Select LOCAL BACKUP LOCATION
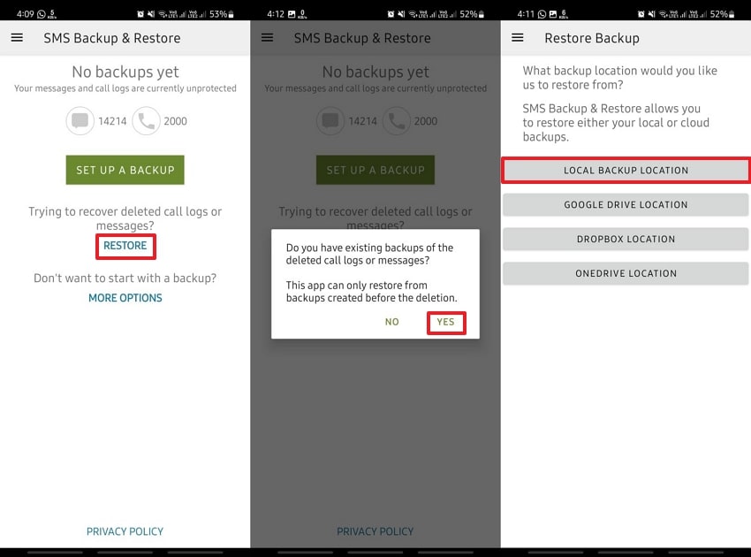 (626, 170)
